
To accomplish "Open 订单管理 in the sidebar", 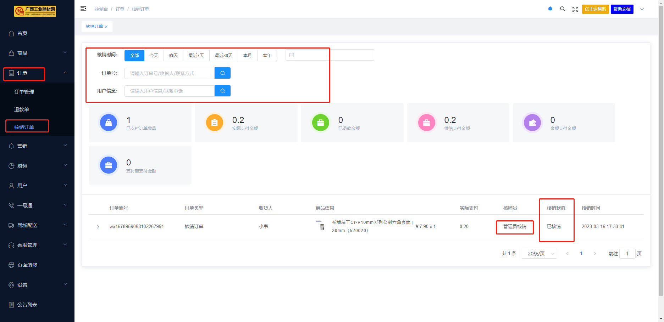I will tap(24, 92).
